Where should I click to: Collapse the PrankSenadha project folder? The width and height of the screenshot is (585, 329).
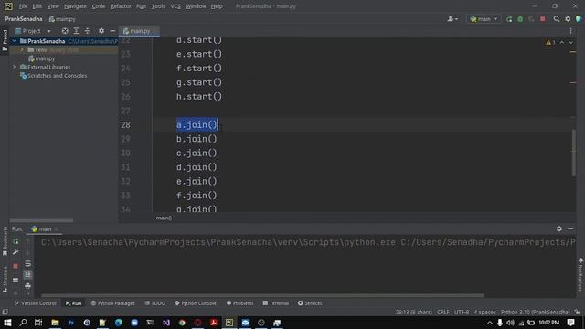[x=15, y=41]
